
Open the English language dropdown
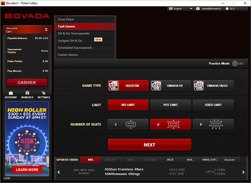(x=181, y=9)
